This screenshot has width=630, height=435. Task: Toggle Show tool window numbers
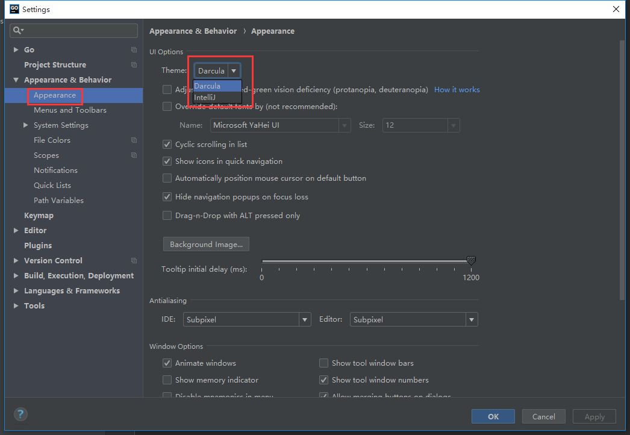point(323,380)
